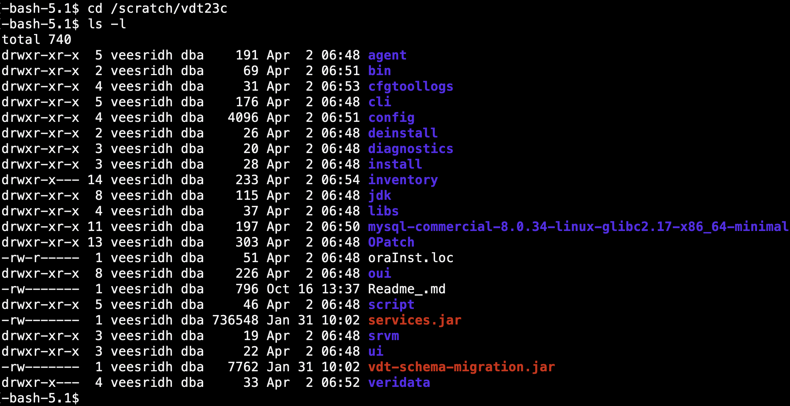The image size is (790, 406).
Task: Click link count 13 in OPatch row
Action: coord(95,242)
